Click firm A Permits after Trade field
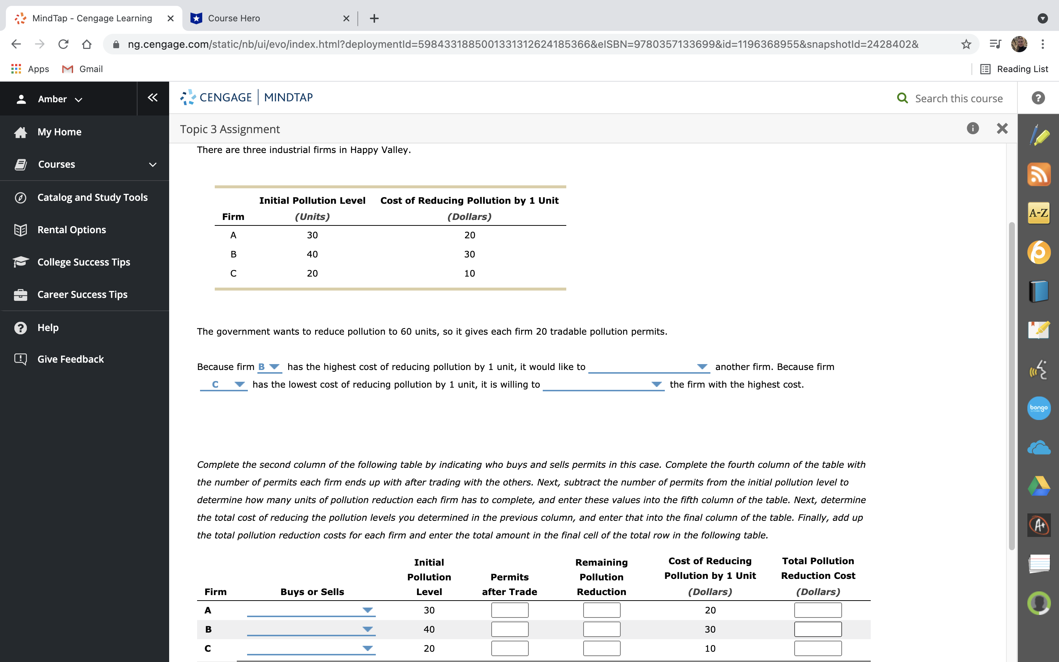This screenshot has width=1059, height=662. [509, 610]
